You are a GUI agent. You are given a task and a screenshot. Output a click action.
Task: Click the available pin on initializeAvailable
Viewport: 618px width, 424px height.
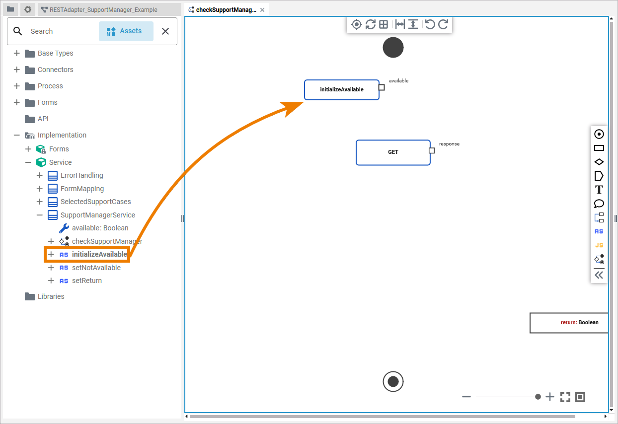point(382,87)
